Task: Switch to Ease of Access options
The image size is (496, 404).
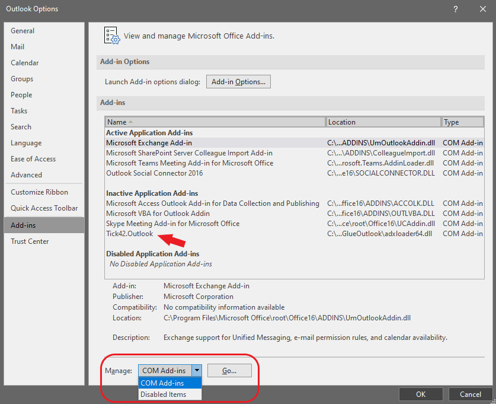Action: coord(44,159)
